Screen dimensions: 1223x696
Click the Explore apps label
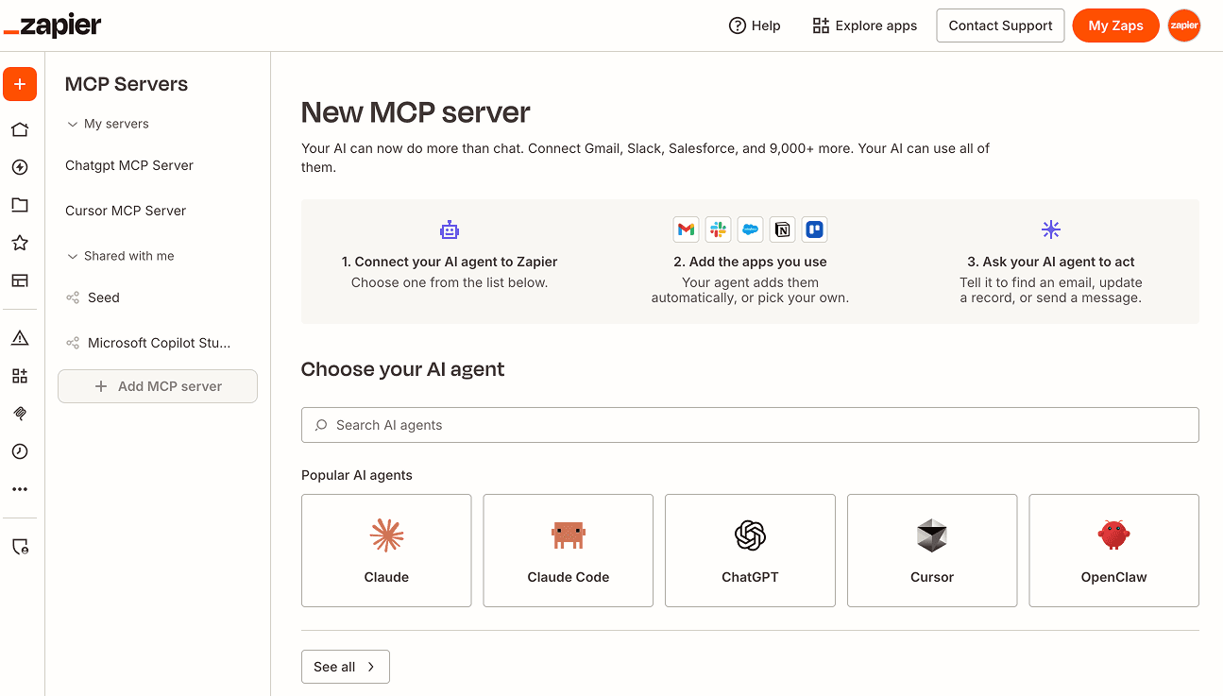click(x=876, y=25)
